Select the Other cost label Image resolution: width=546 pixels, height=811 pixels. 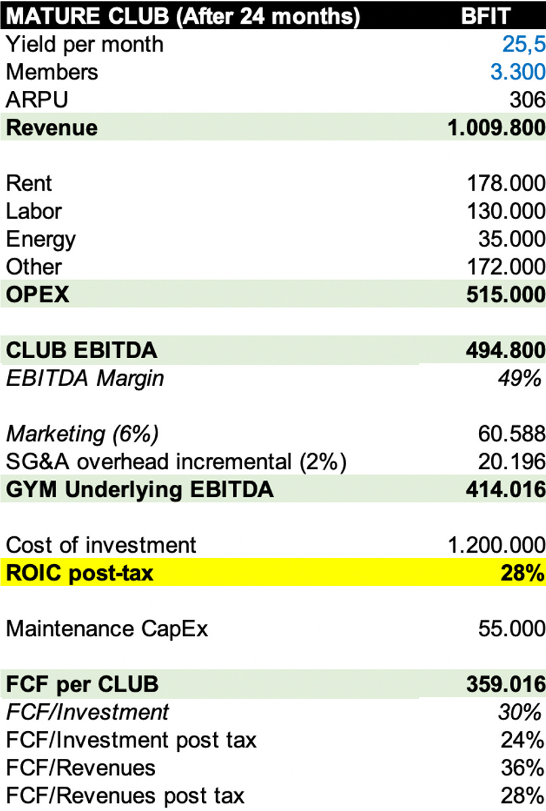coord(34,267)
